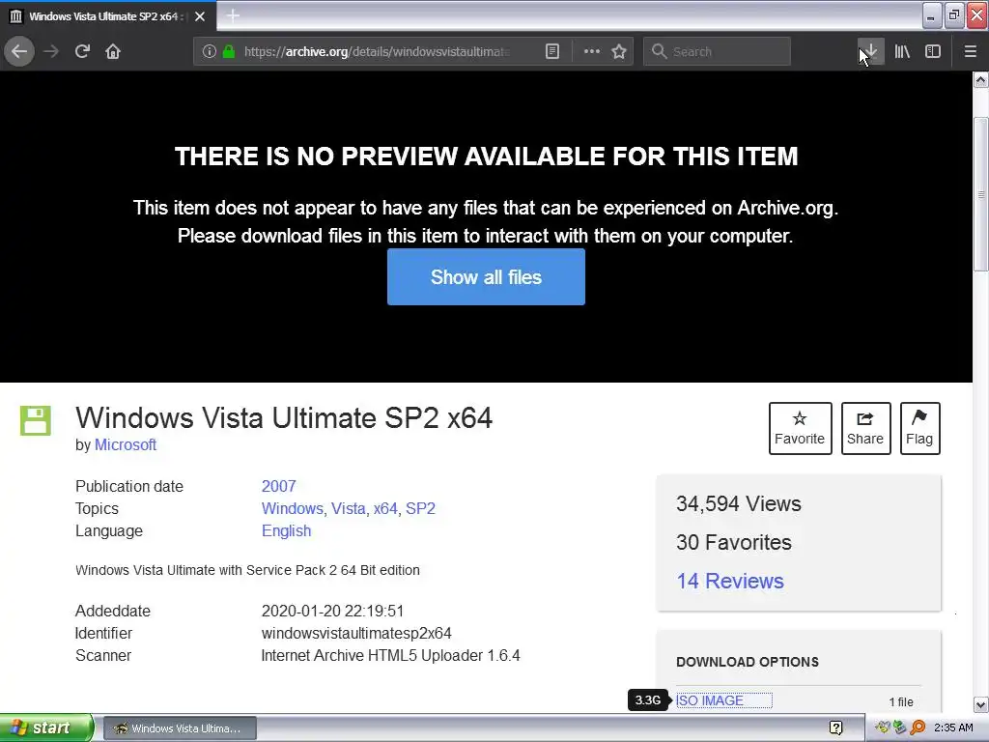This screenshot has width=989, height=742.
Task: Click the vertical scrollbar thumb
Action: tap(980, 195)
